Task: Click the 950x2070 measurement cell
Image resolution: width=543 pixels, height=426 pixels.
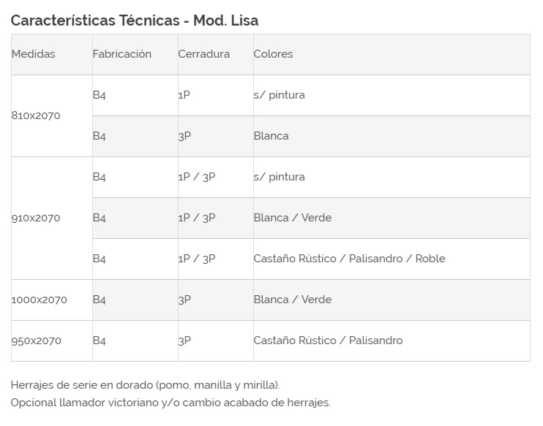Action: [36, 341]
